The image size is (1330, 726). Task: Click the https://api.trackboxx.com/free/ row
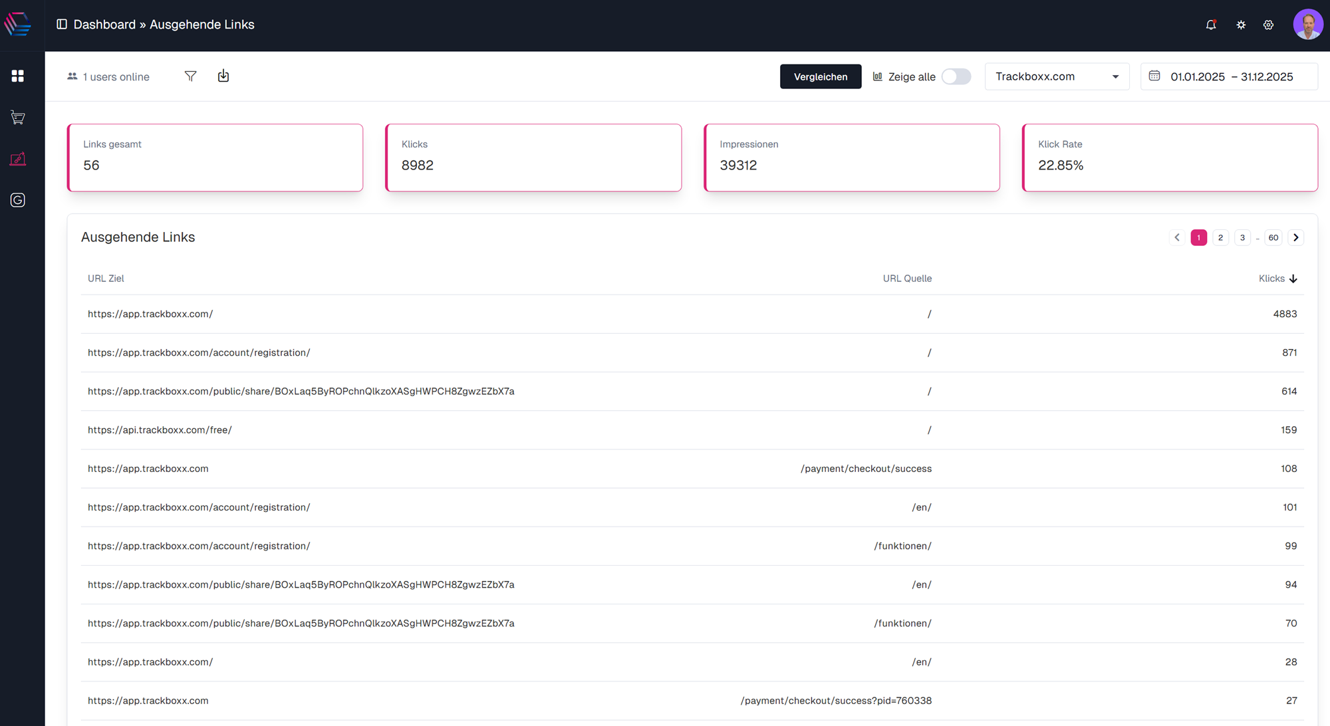(x=160, y=430)
